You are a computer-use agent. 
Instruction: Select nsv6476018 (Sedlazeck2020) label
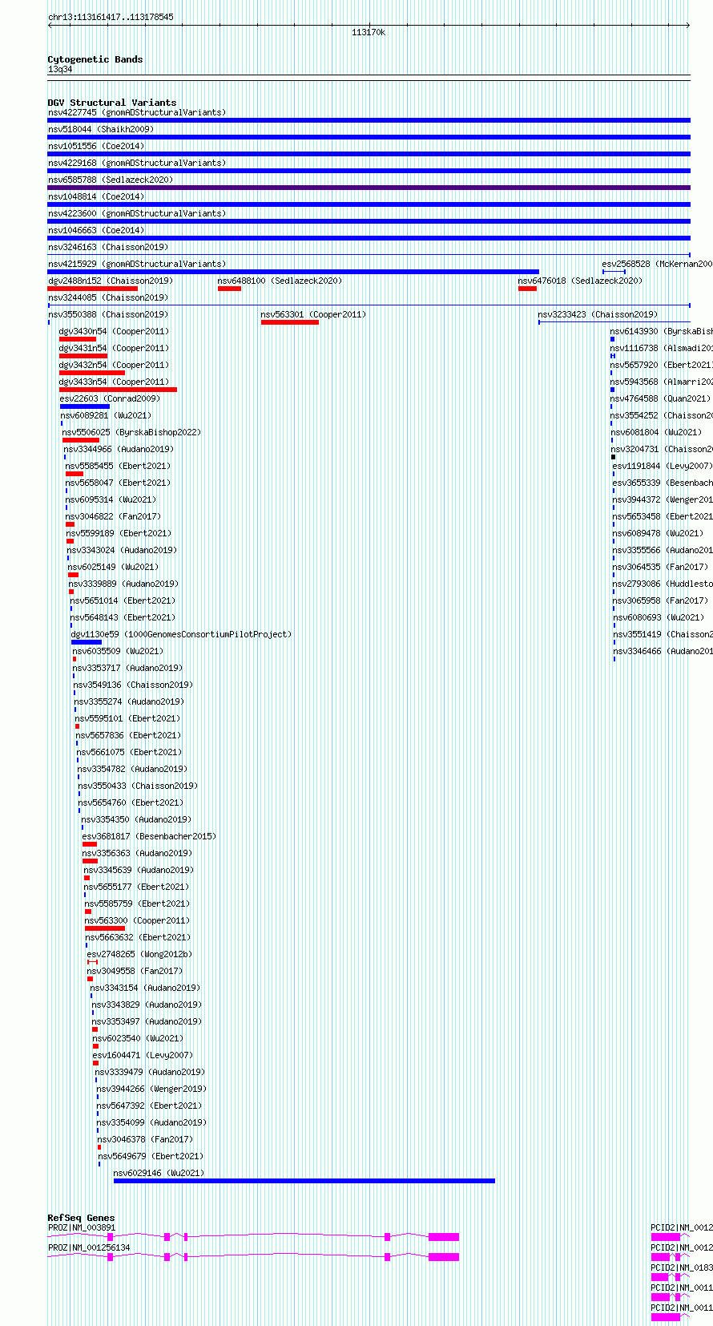[580, 281]
